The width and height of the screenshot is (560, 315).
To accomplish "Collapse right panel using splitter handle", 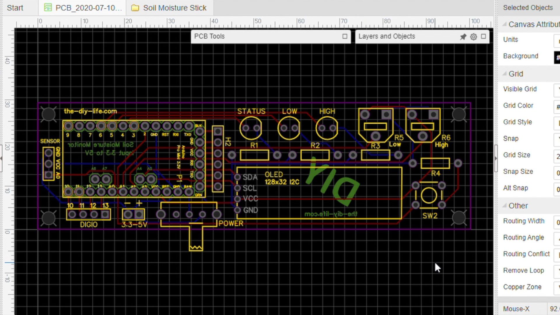I will tap(496, 158).
